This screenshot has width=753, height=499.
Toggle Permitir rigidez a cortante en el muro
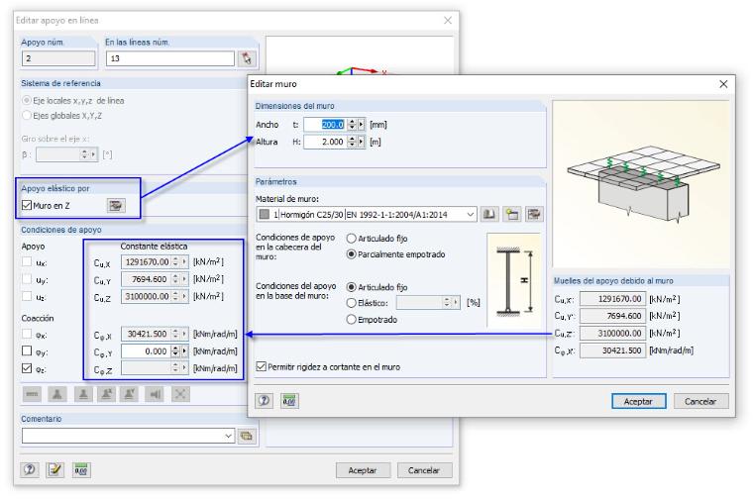click(x=262, y=366)
